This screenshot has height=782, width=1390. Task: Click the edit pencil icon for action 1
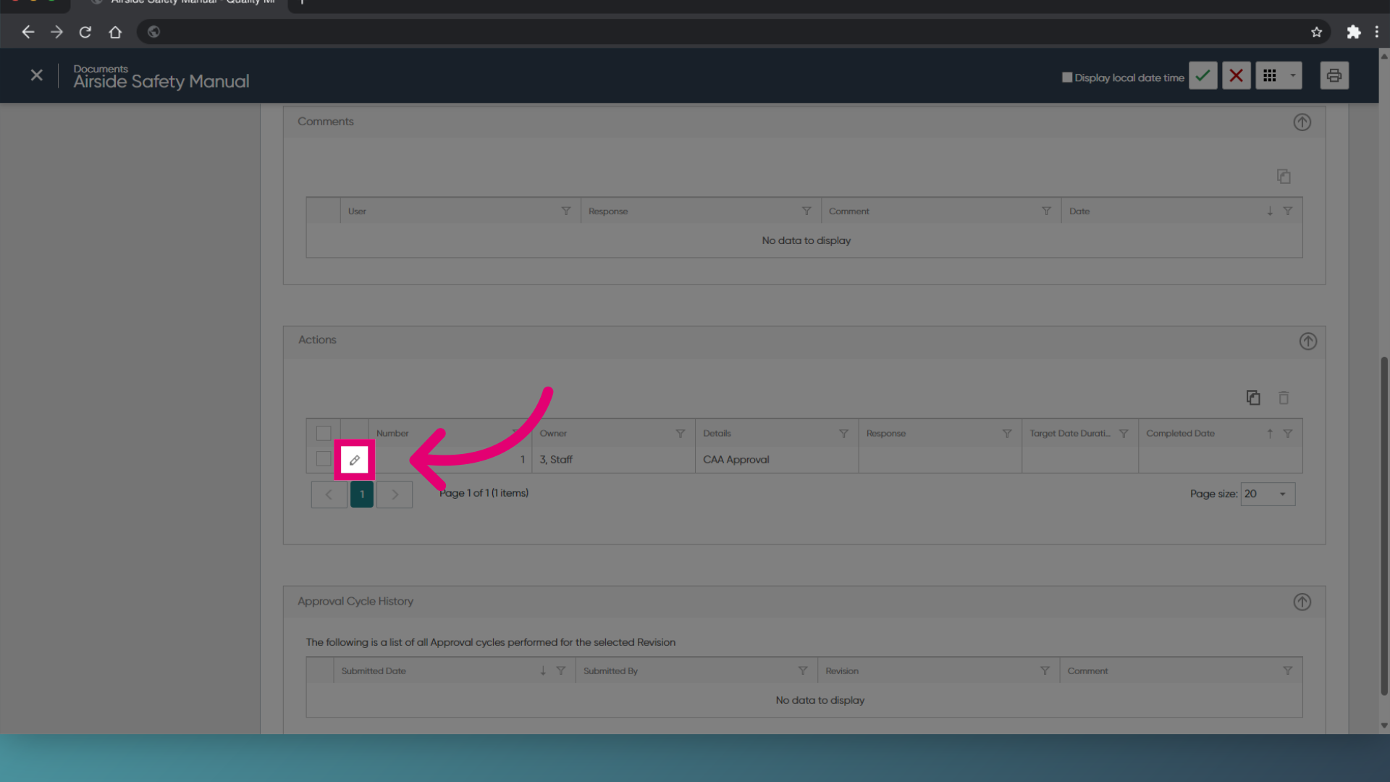pyautogui.click(x=354, y=460)
